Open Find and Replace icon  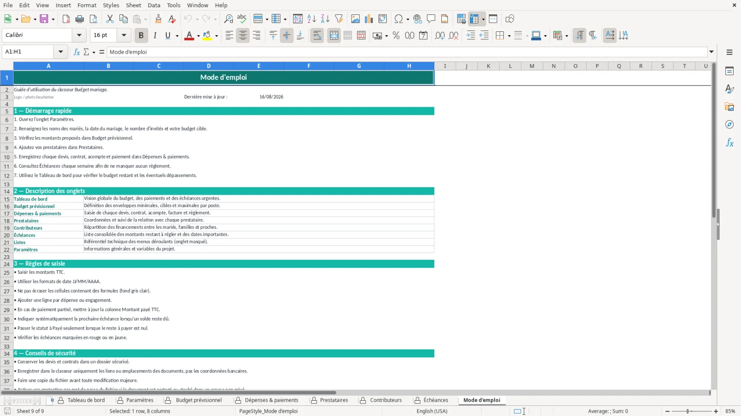pyautogui.click(x=228, y=19)
